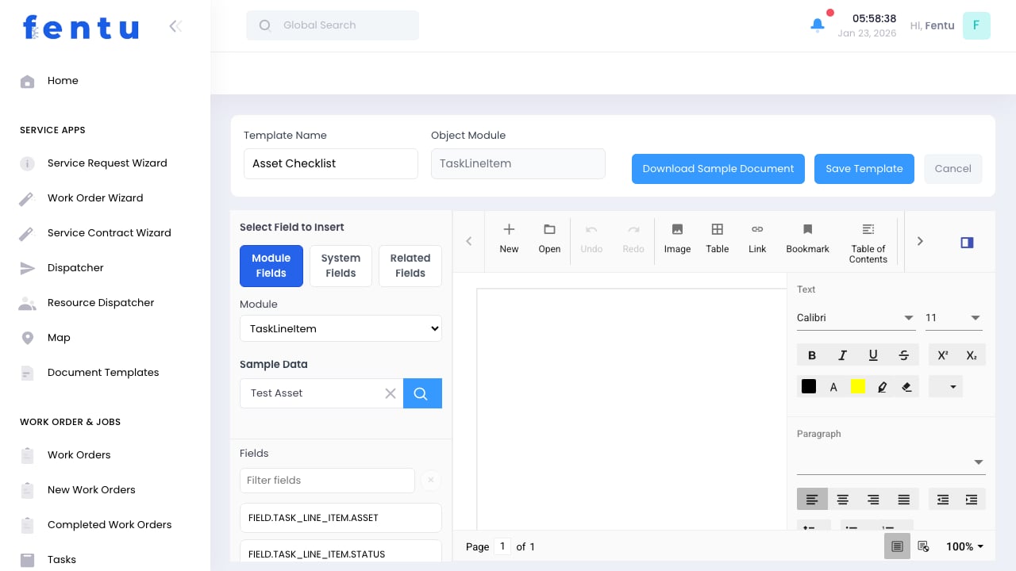
Task: Center-align the paragraph text
Action: [843, 499]
